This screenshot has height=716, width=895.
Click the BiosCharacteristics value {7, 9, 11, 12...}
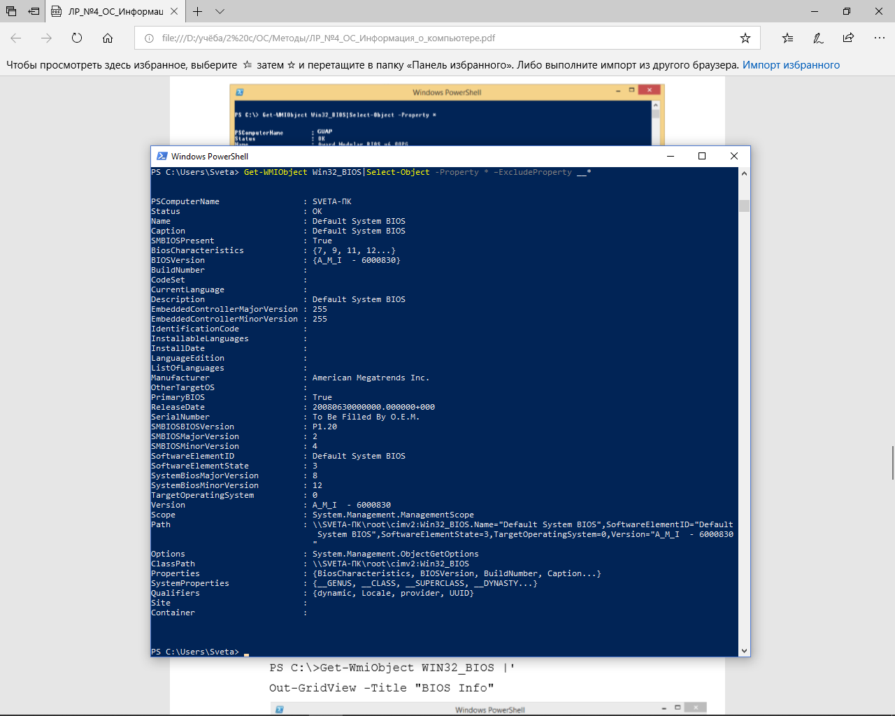click(354, 250)
